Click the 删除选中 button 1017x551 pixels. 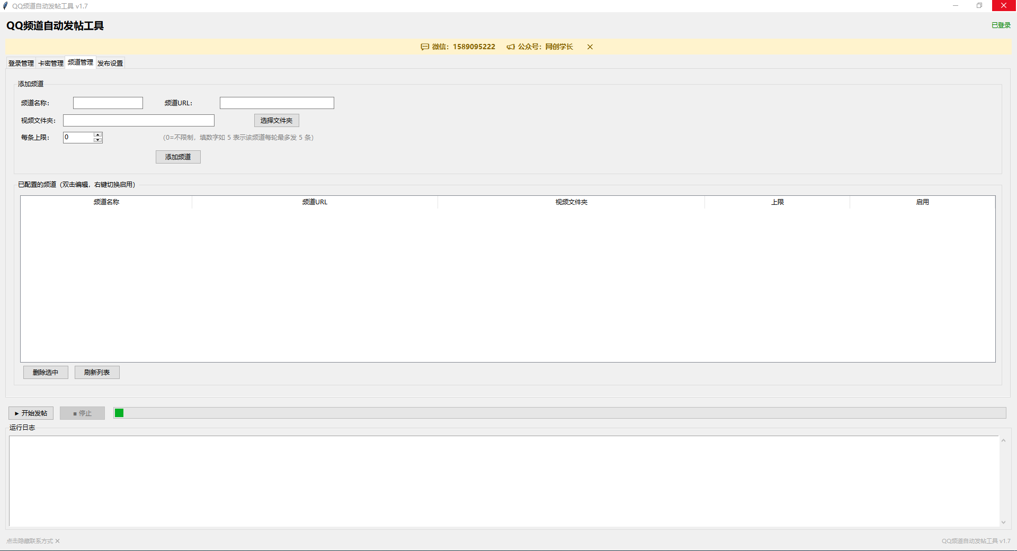(x=46, y=372)
